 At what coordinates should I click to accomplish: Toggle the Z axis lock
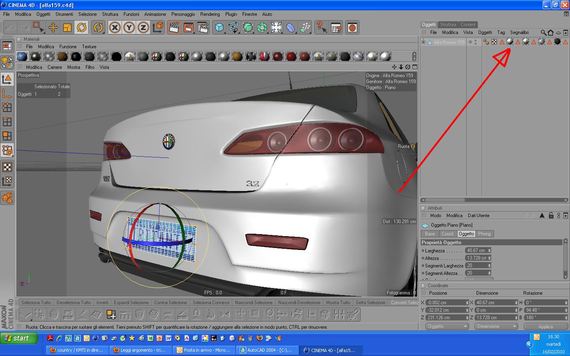(143, 27)
